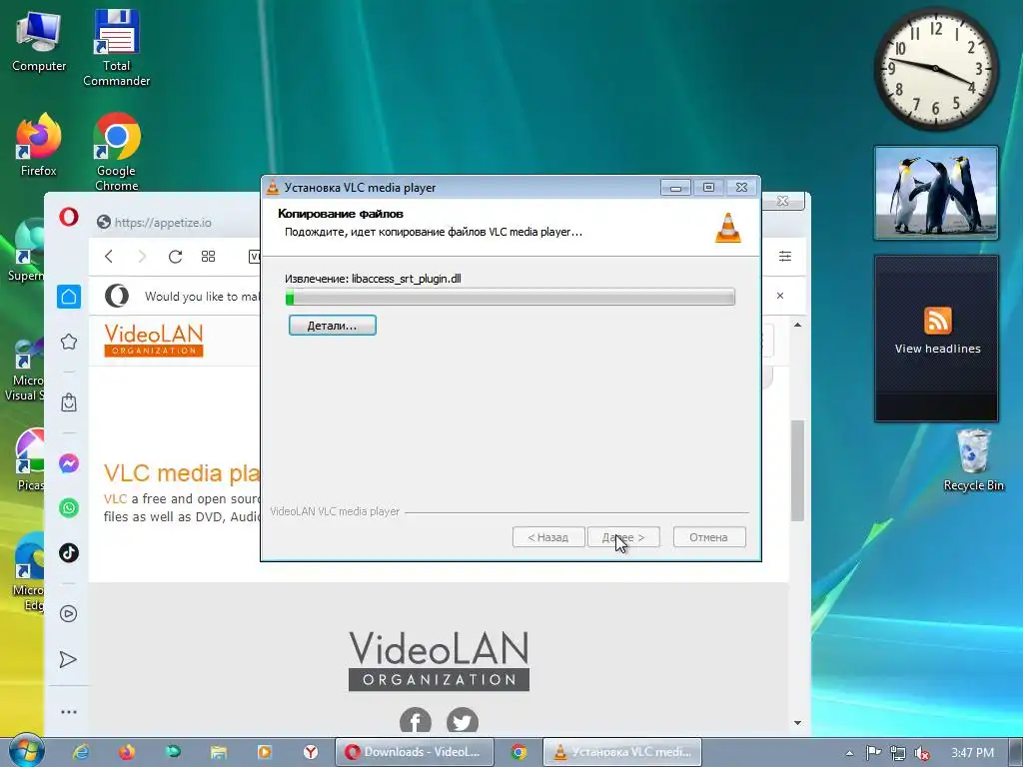Click the VideoLAN Organization logo at page top
The image size is (1023, 767).
click(x=153, y=340)
